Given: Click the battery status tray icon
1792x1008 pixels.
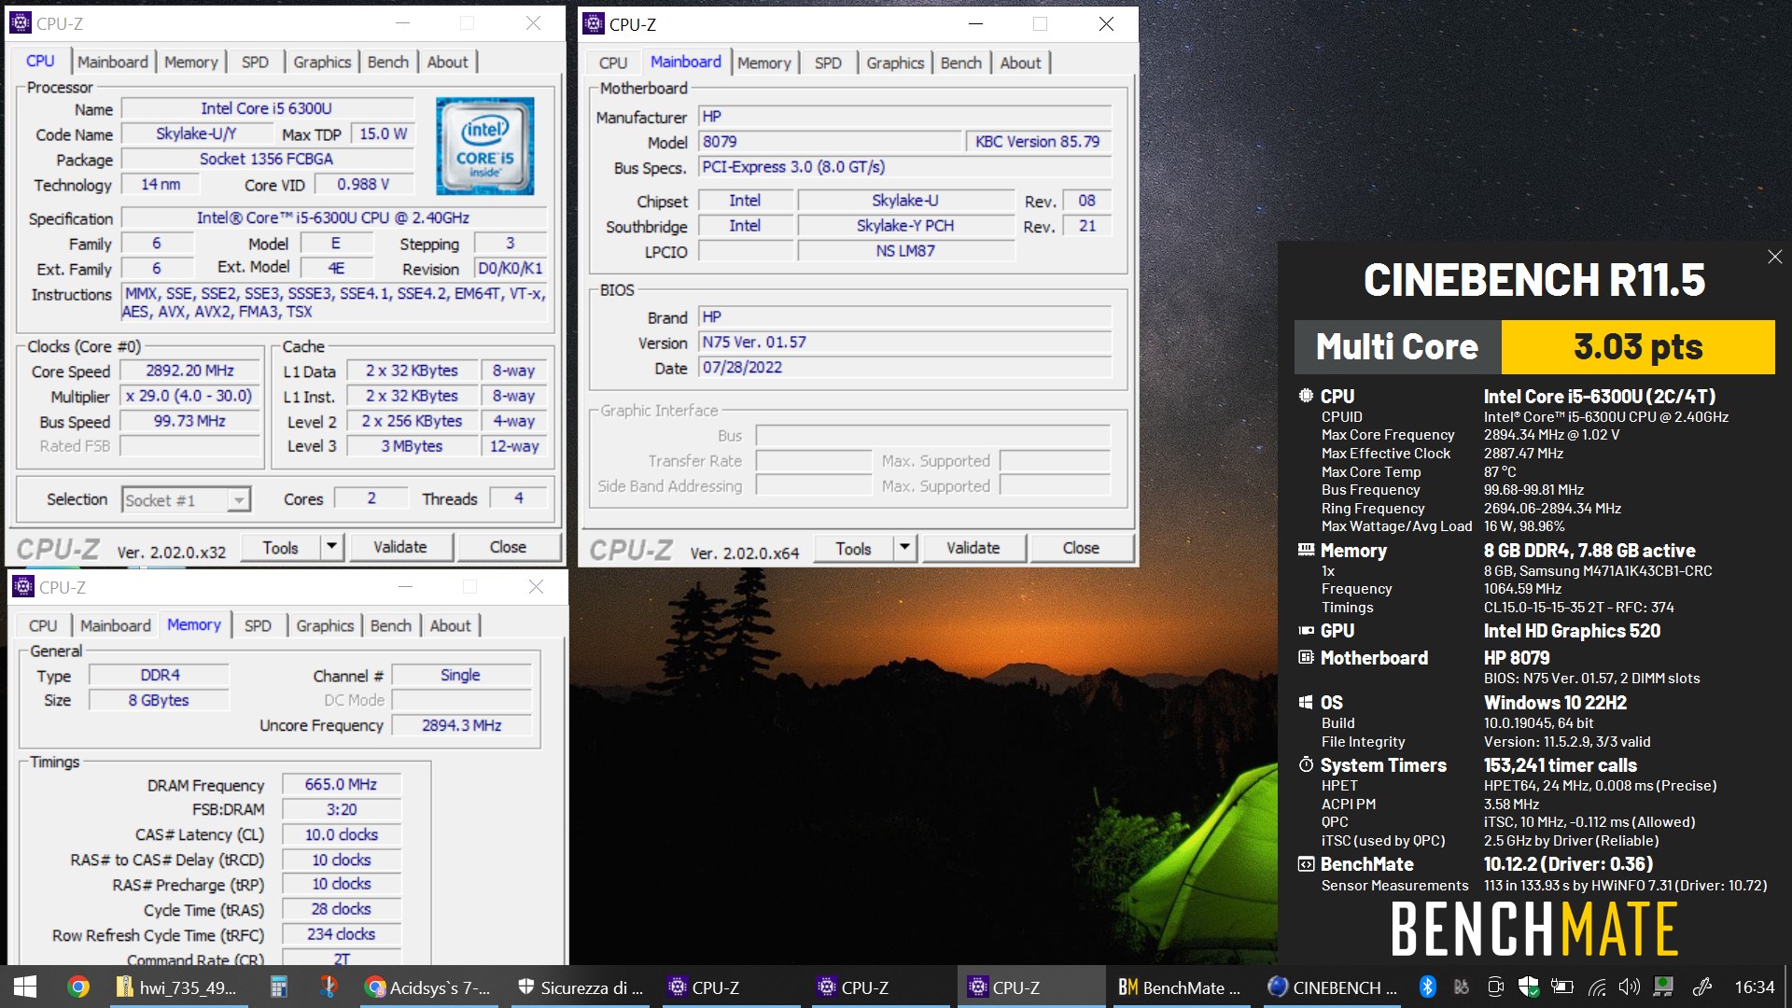Looking at the screenshot, I should pyautogui.click(x=1561, y=987).
